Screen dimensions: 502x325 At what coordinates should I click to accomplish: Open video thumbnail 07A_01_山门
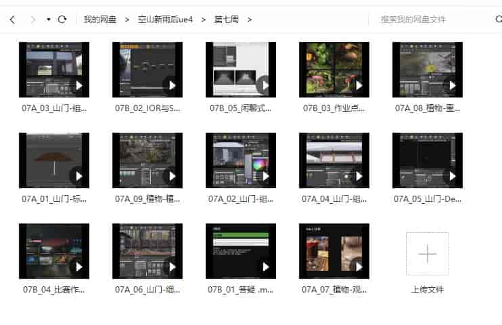pos(54,160)
